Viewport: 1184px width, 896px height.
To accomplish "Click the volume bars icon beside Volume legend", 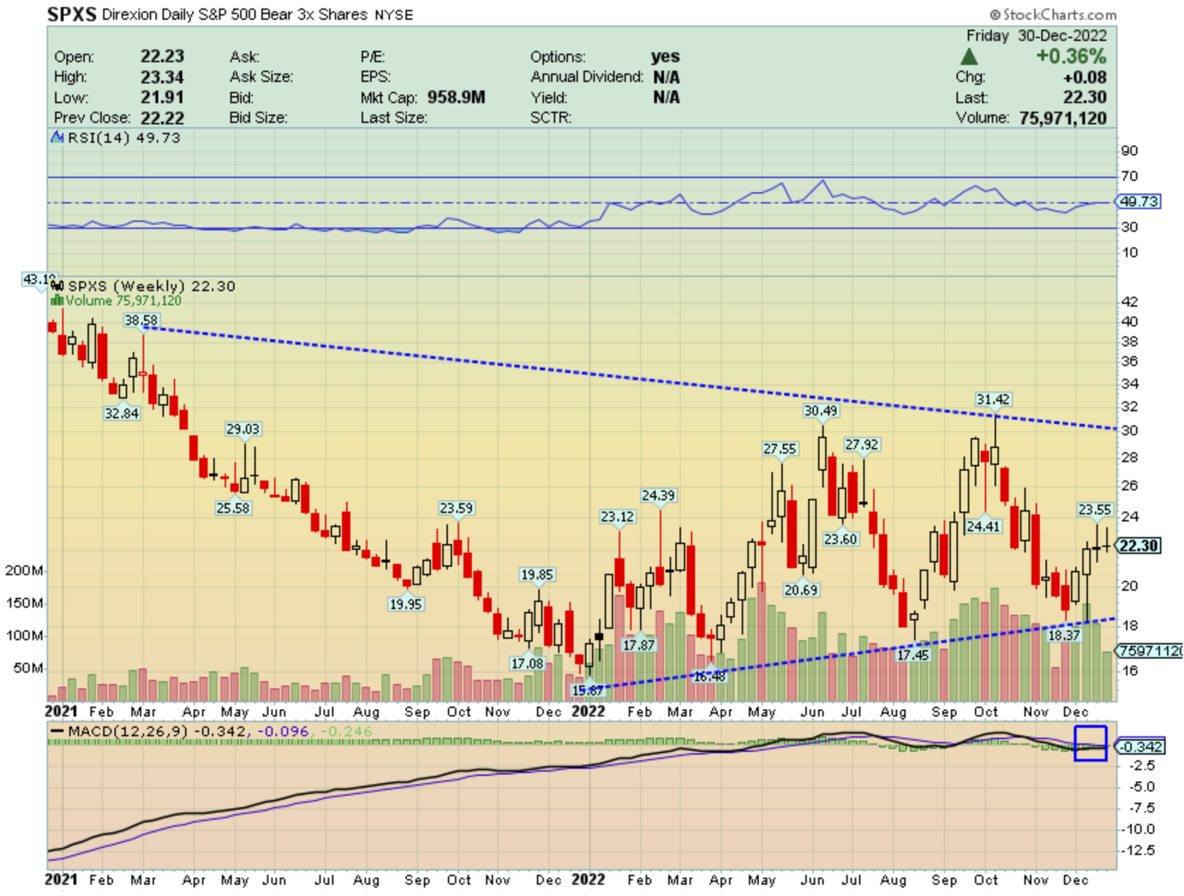I will [57, 301].
